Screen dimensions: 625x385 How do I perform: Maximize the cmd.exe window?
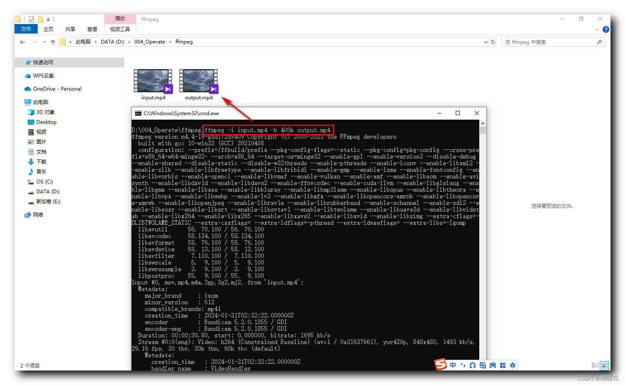458,113
